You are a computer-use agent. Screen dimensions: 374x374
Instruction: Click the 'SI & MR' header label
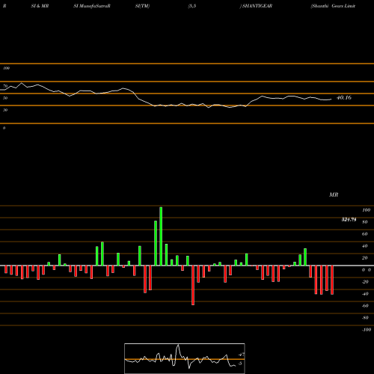pos(40,6)
